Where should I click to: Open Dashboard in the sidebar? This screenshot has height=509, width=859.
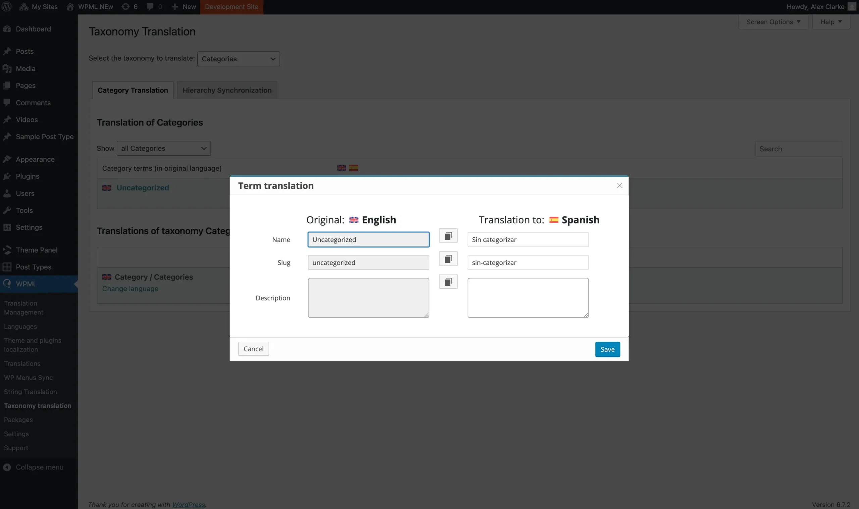(x=39, y=29)
